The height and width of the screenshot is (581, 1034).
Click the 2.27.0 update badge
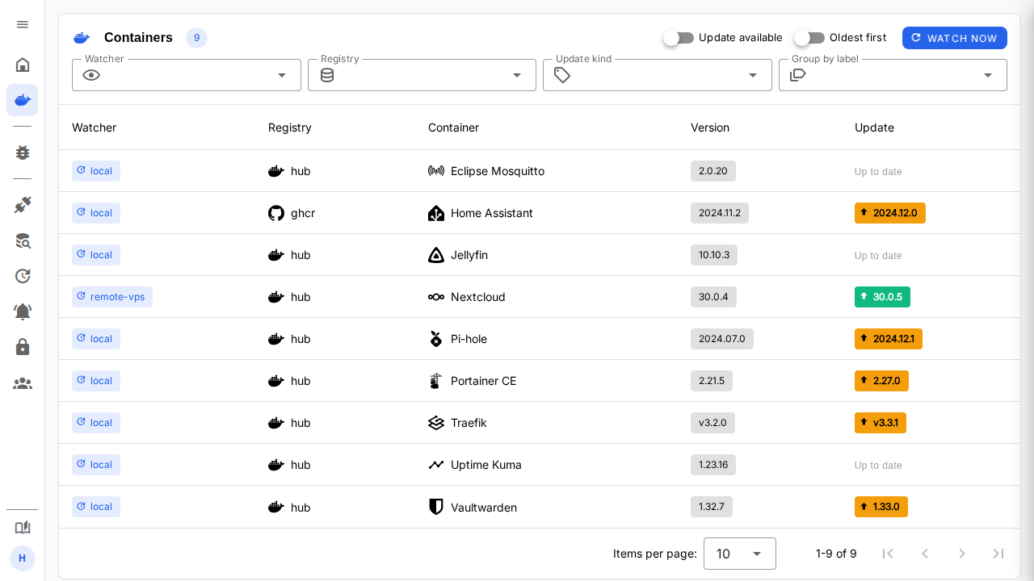[x=881, y=381]
